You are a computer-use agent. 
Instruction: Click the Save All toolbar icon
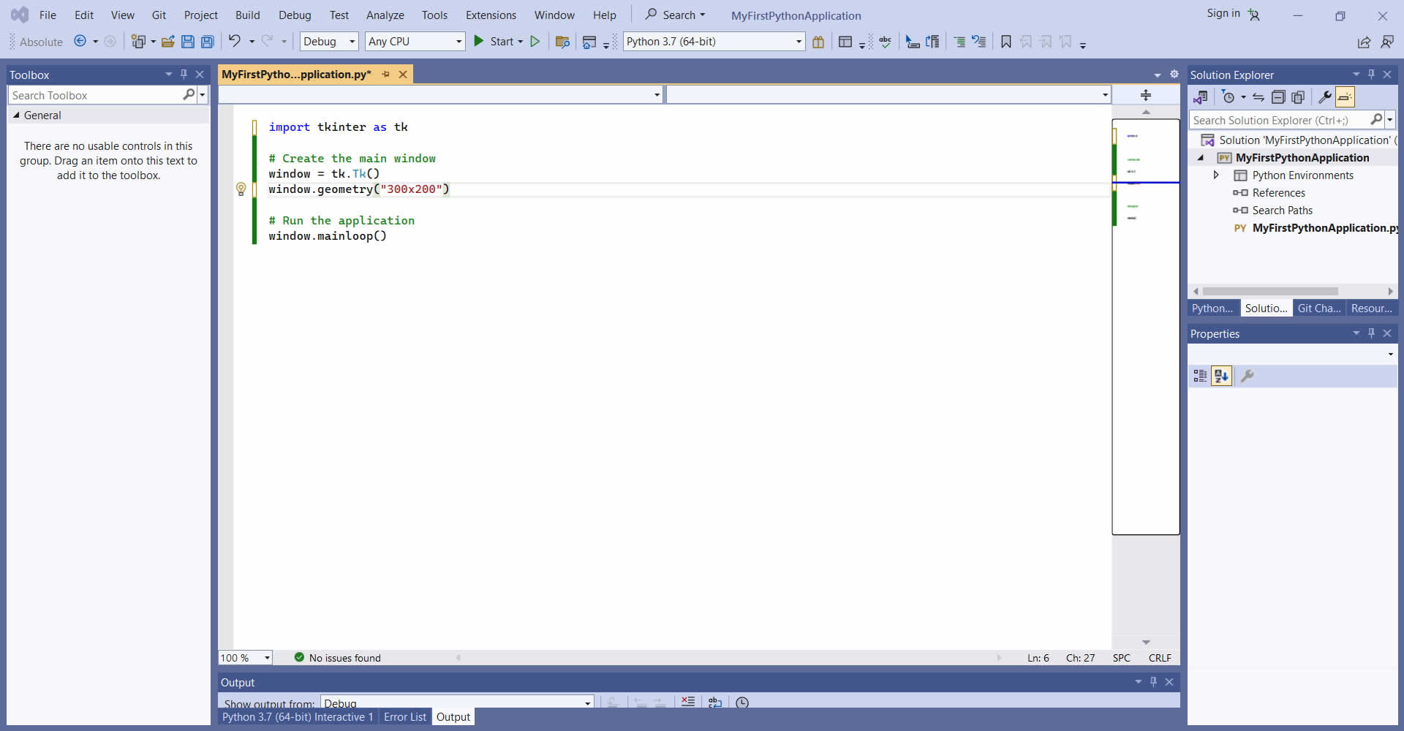coord(208,42)
